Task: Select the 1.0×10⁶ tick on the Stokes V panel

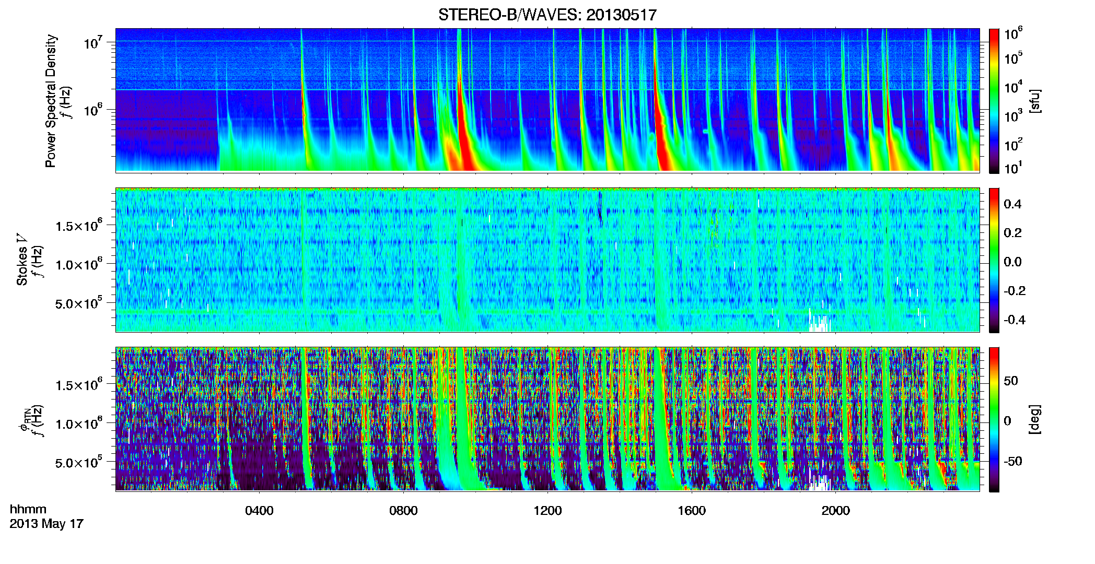Action: [x=79, y=264]
